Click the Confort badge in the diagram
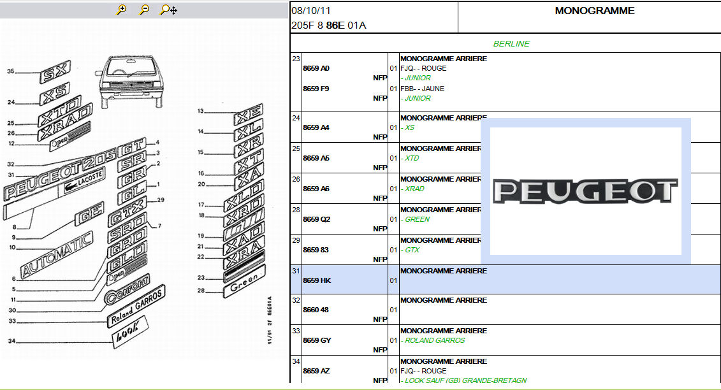721x390 pixels. (127, 288)
